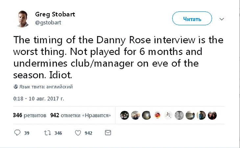This screenshot has height=148, width=240.
Task: Click reply count 39
Action: click(x=27, y=133)
